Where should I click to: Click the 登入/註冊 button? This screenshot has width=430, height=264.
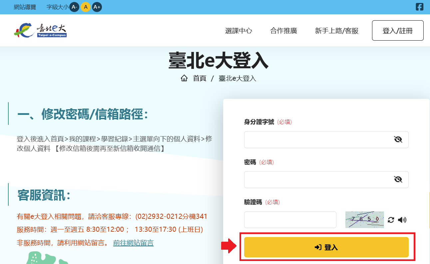point(398,31)
